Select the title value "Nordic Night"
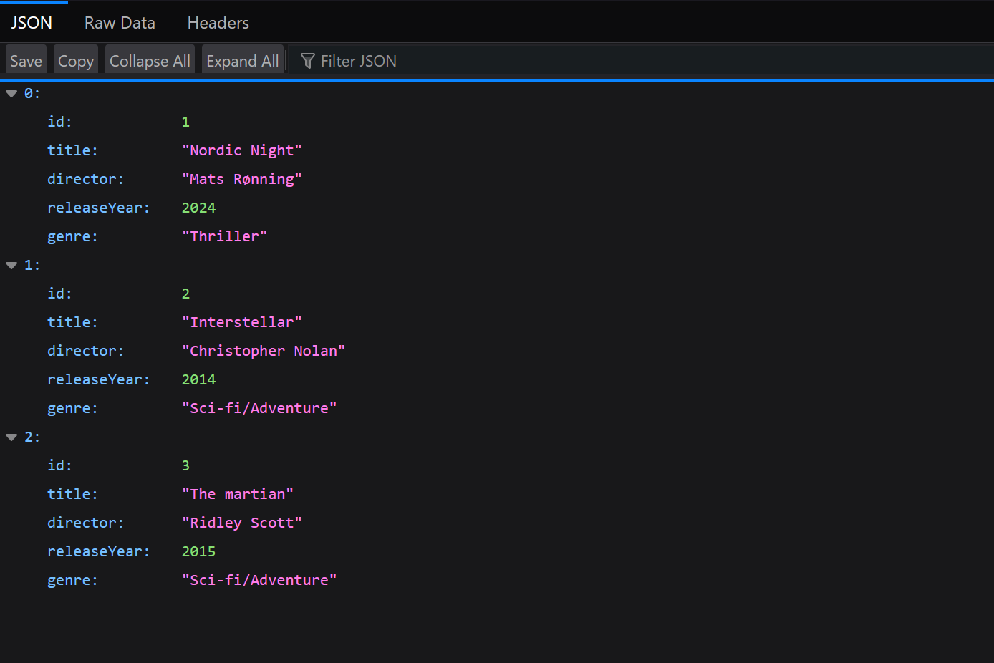This screenshot has width=994, height=663. tap(242, 150)
